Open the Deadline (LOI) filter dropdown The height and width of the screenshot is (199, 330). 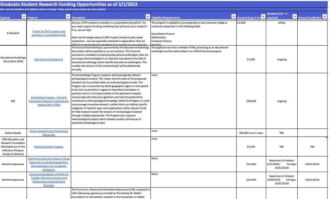pos(295,17)
